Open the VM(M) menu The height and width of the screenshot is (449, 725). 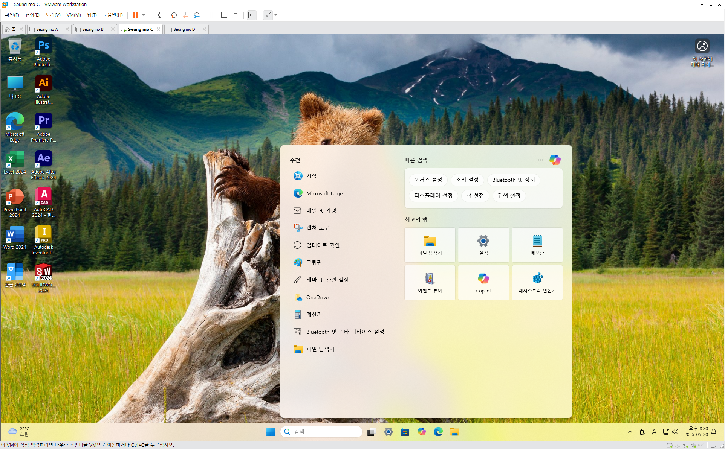tap(73, 15)
